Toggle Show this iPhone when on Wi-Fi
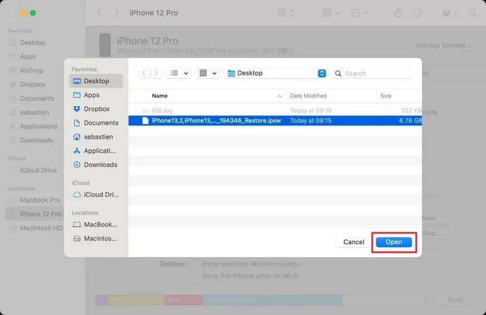The width and height of the screenshot is (486, 315). [x=194, y=276]
